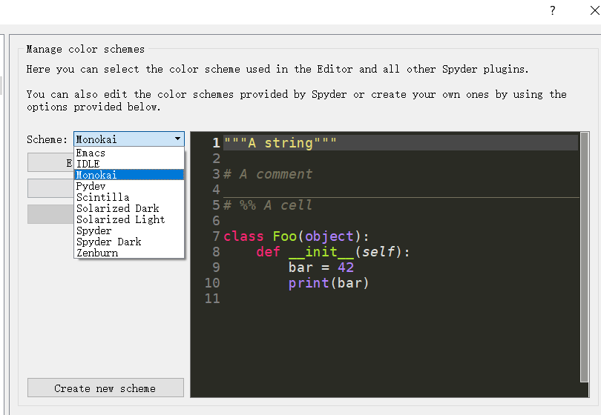The height and width of the screenshot is (415, 601).
Task: Select Solarized Dark scheme
Action: (x=129, y=208)
